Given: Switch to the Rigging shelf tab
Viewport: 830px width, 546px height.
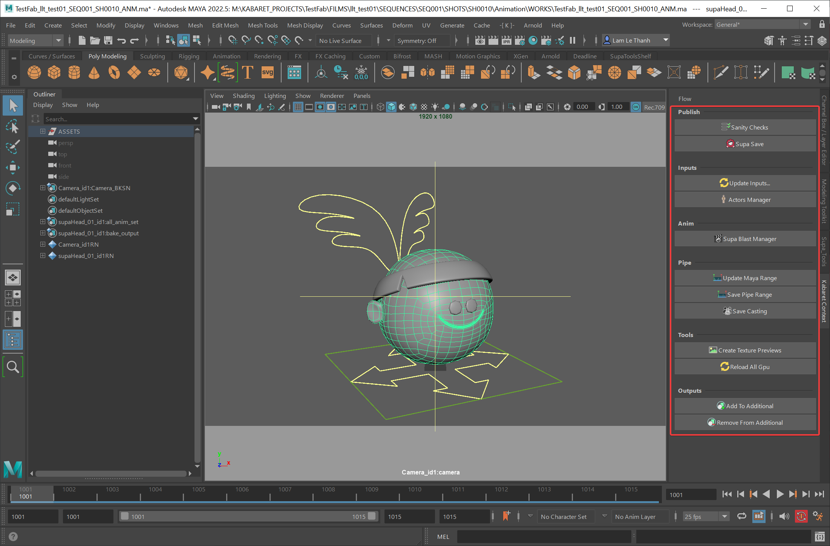Looking at the screenshot, I should [189, 56].
